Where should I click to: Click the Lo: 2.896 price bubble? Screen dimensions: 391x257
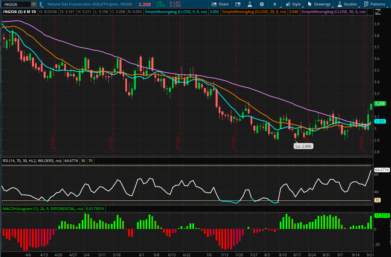[303, 146]
